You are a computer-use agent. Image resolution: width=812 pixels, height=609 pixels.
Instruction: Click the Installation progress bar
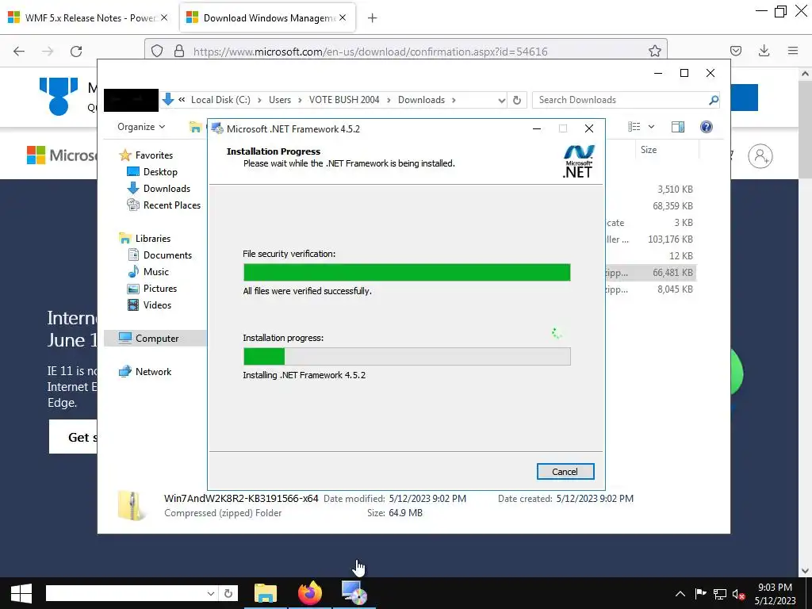coord(407,356)
